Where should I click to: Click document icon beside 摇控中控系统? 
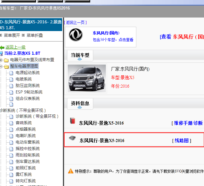11,149
